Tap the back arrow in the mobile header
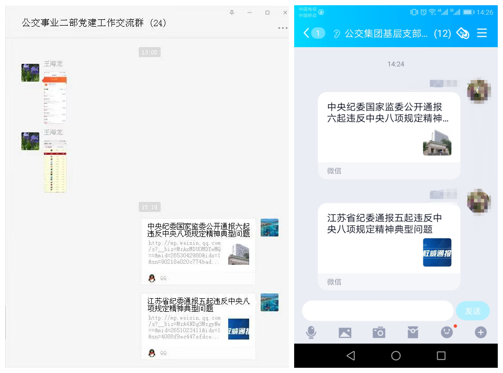503x373 pixels. [307, 33]
